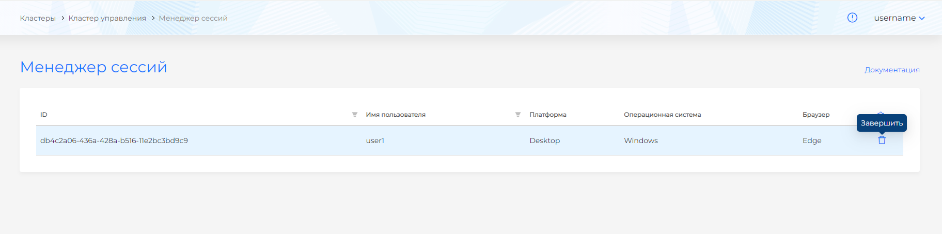Click the Edge browser cell
942x234 pixels.
[x=812, y=141]
